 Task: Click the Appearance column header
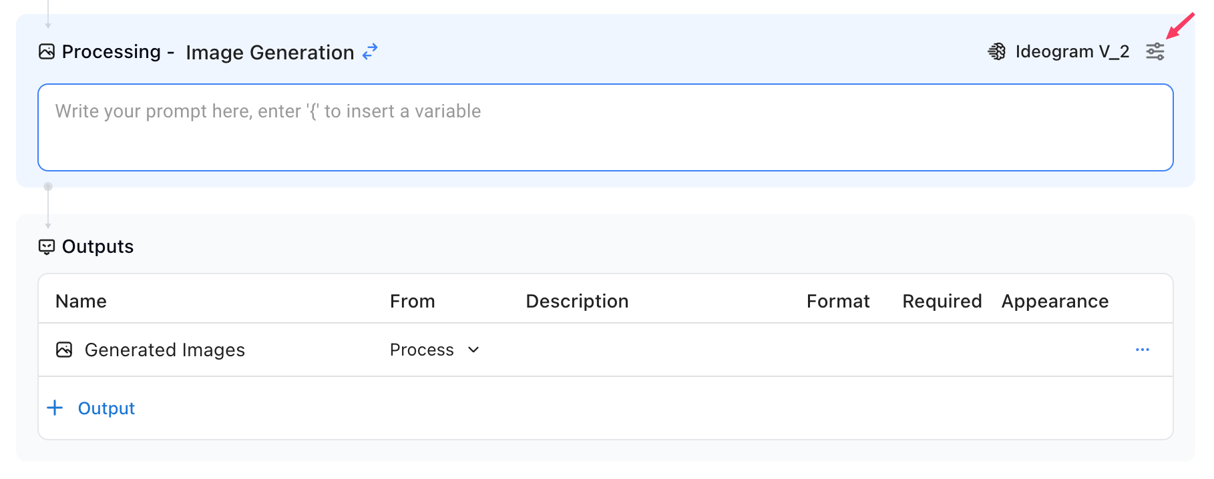point(1054,301)
